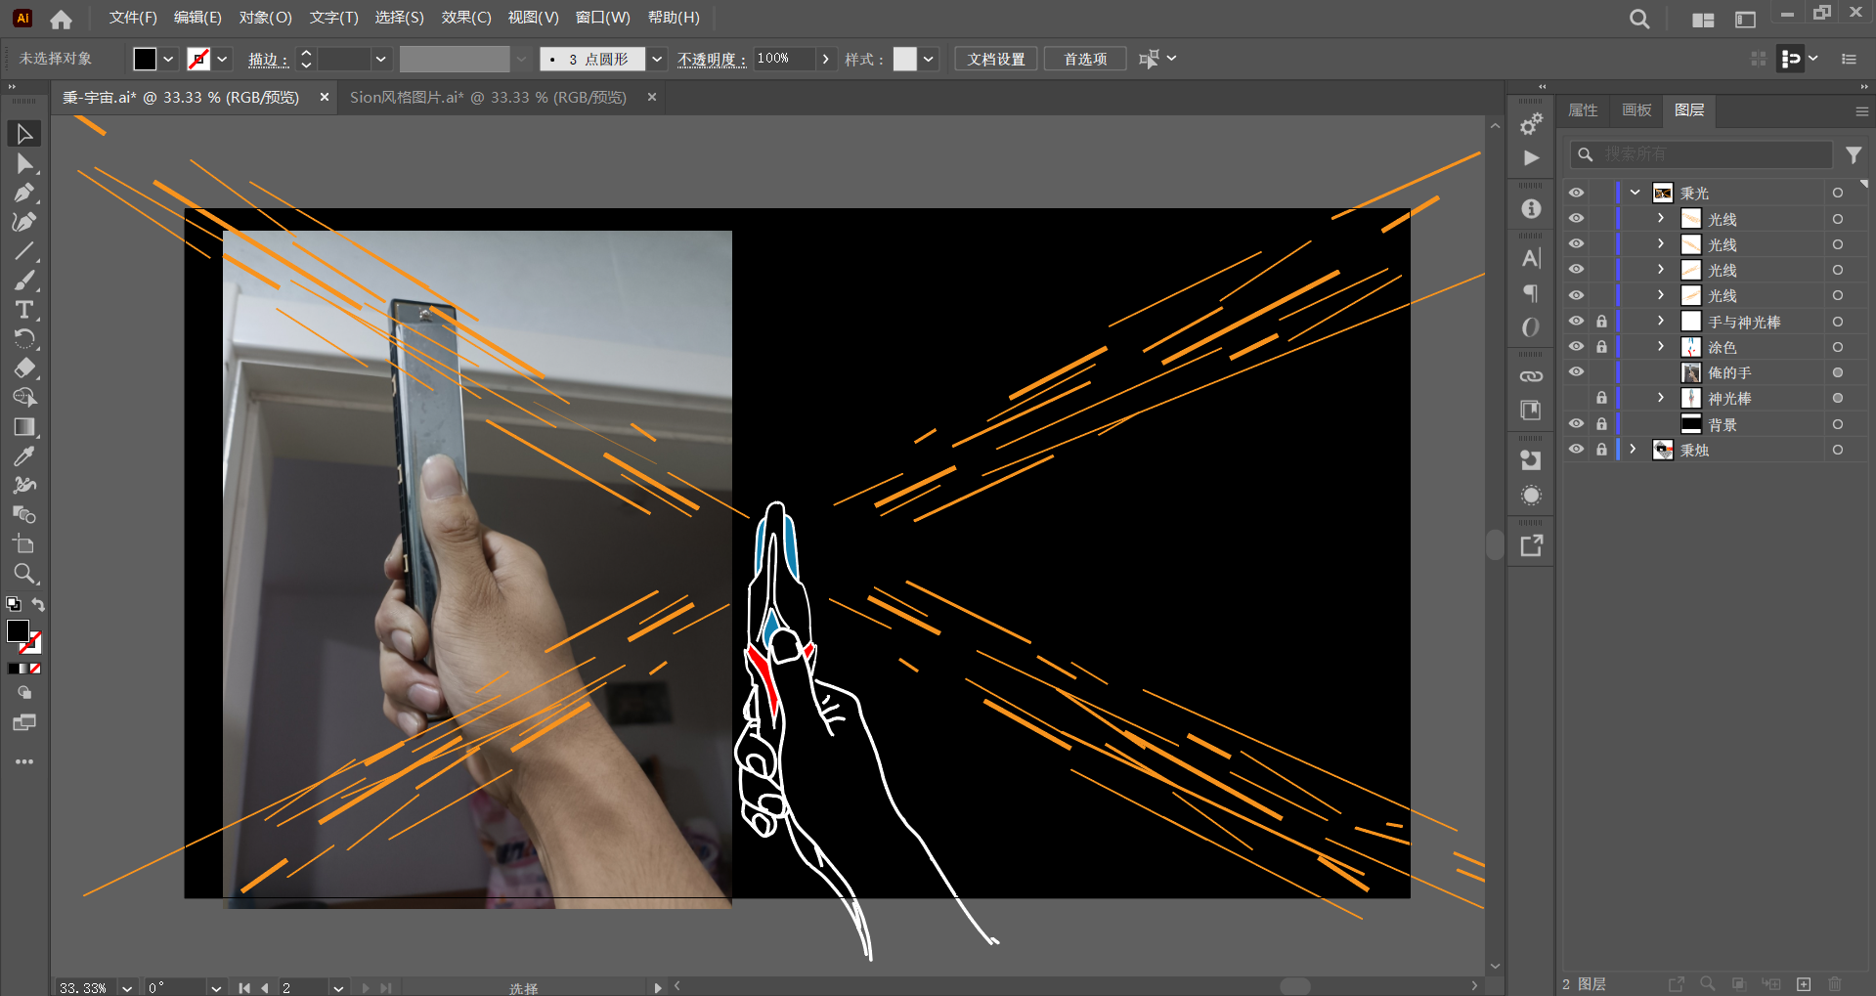Open the 效果(C) menu
This screenshot has height=996, width=1876.
point(466,18)
